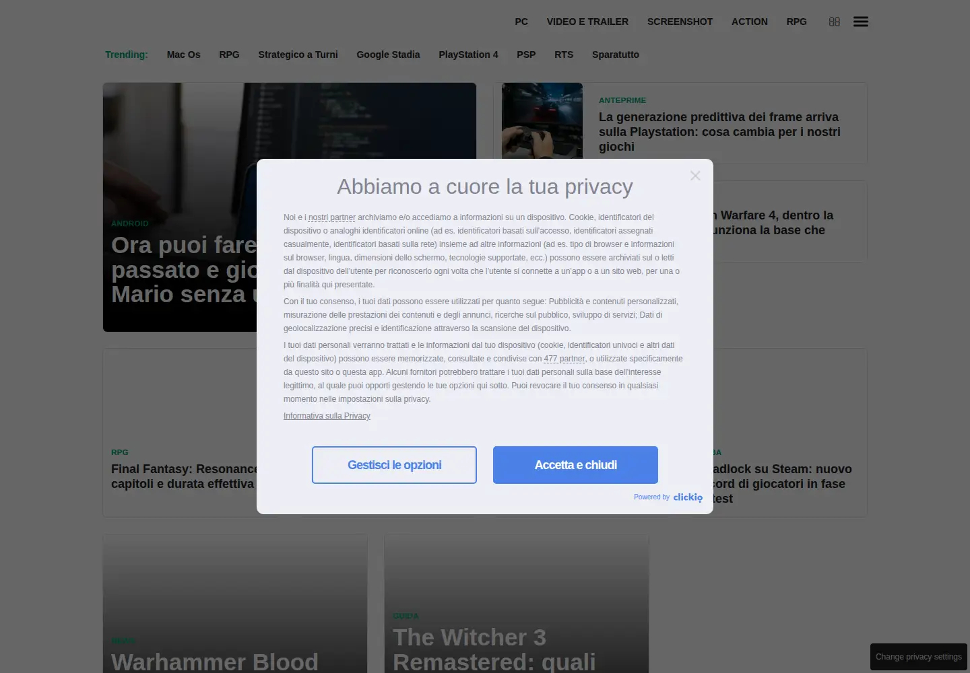The width and height of the screenshot is (970, 673).
Task: Open the Informativa sulla Privacy link
Action: pyautogui.click(x=327, y=416)
